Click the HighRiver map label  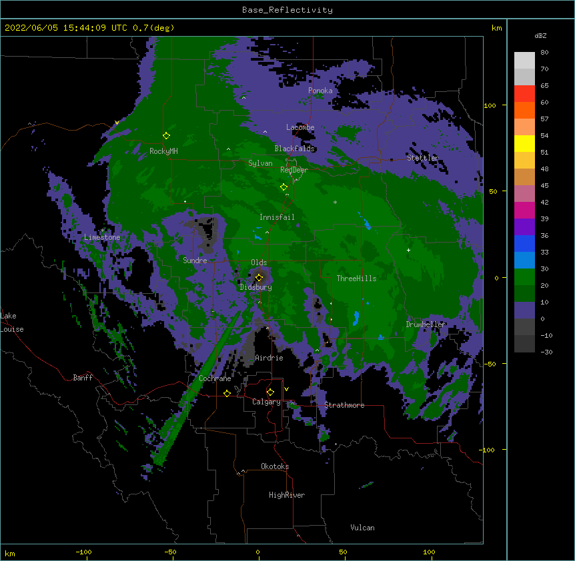(x=287, y=495)
